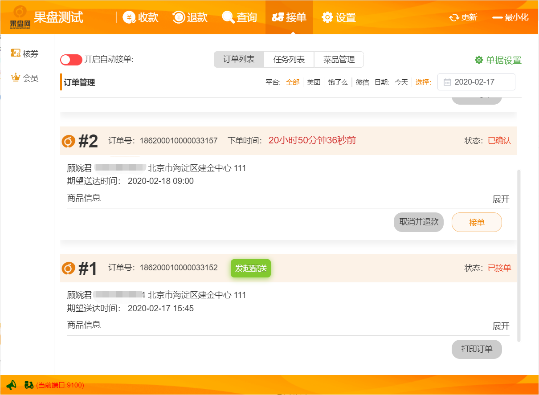Click green 发起配送 button on order #1
Image resolution: width=539 pixels, height=395 pixels.
click(x=251, y=268)
